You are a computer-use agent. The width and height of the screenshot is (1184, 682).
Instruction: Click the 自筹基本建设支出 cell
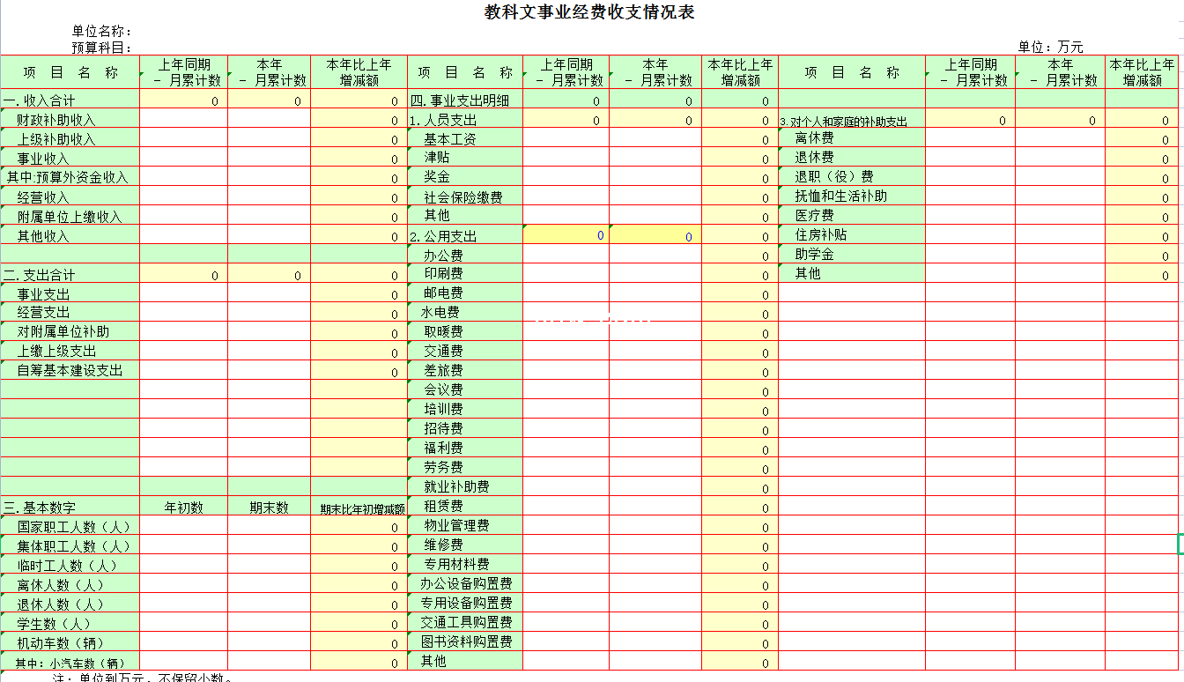tap(70, 370)
